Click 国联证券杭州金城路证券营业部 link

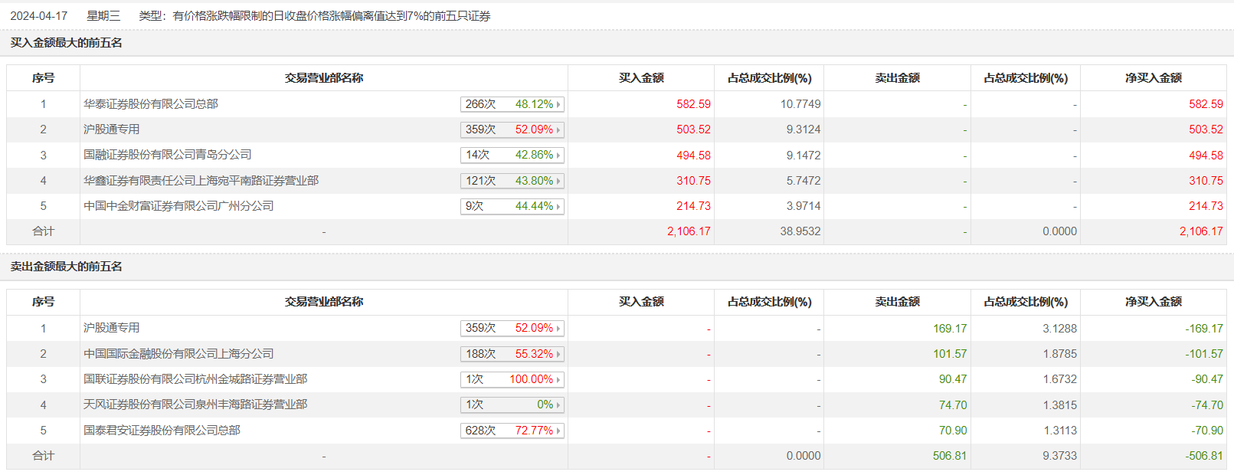pyautogui.click(x=195, y=379)
